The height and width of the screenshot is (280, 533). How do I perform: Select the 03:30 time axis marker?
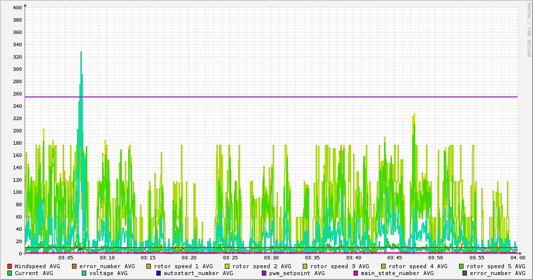[271, 257]
